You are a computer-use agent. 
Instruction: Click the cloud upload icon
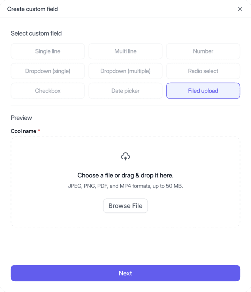click(x=125, y=156)
